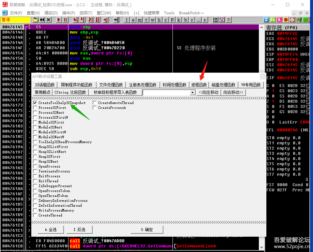The width and height of the screenshot is (313, 252).
Task: Click the Step into icon
Action: point(76,20)
